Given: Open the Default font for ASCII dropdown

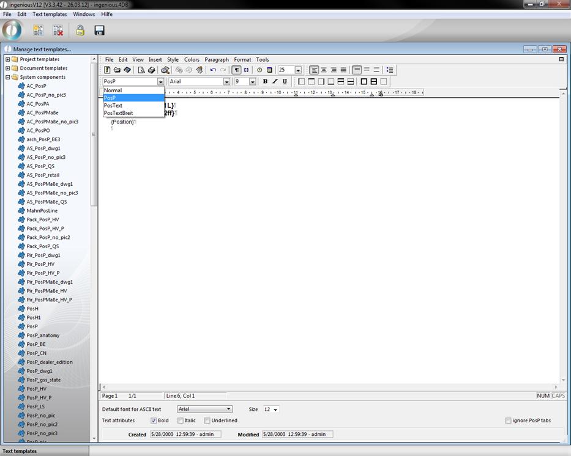Looking at the screenshot, I should pos(229,409).
